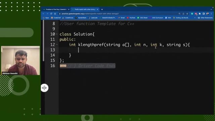Open the Chrome profile avatar

tap(208, 13)
